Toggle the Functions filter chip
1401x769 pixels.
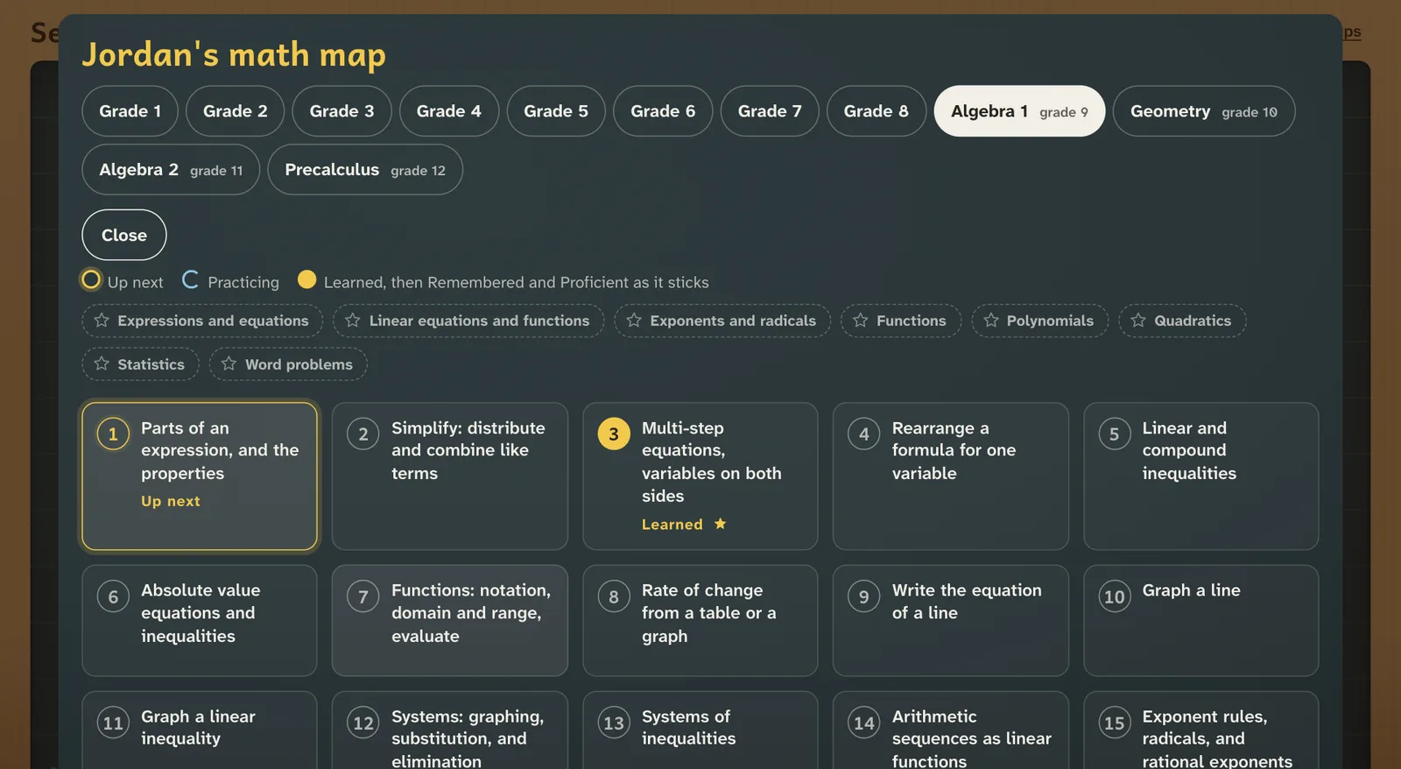click(x=901, y=321)
